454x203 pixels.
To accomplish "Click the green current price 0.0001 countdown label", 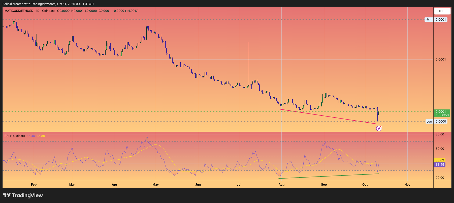I will point(442,113).
